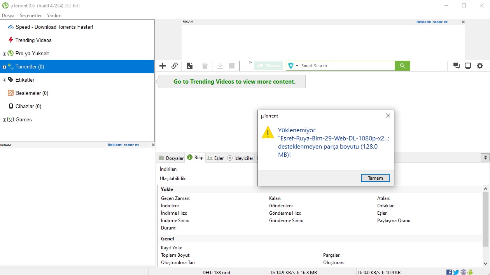Open Preferences via the gear icon
This screenshot has height=275, width=490.
pos(480,66)
